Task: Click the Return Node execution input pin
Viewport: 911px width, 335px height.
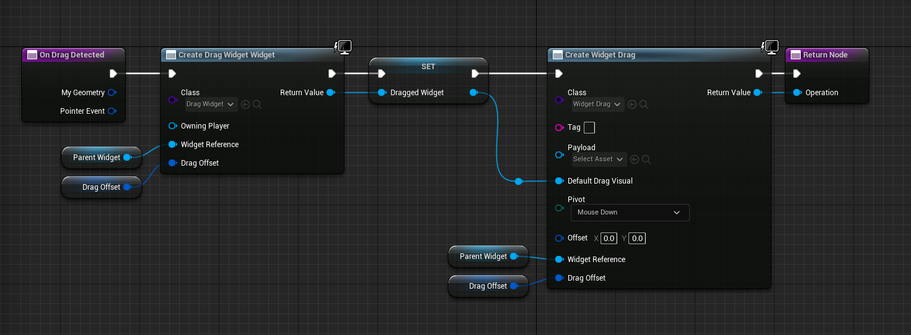Action: pos(797,74)
